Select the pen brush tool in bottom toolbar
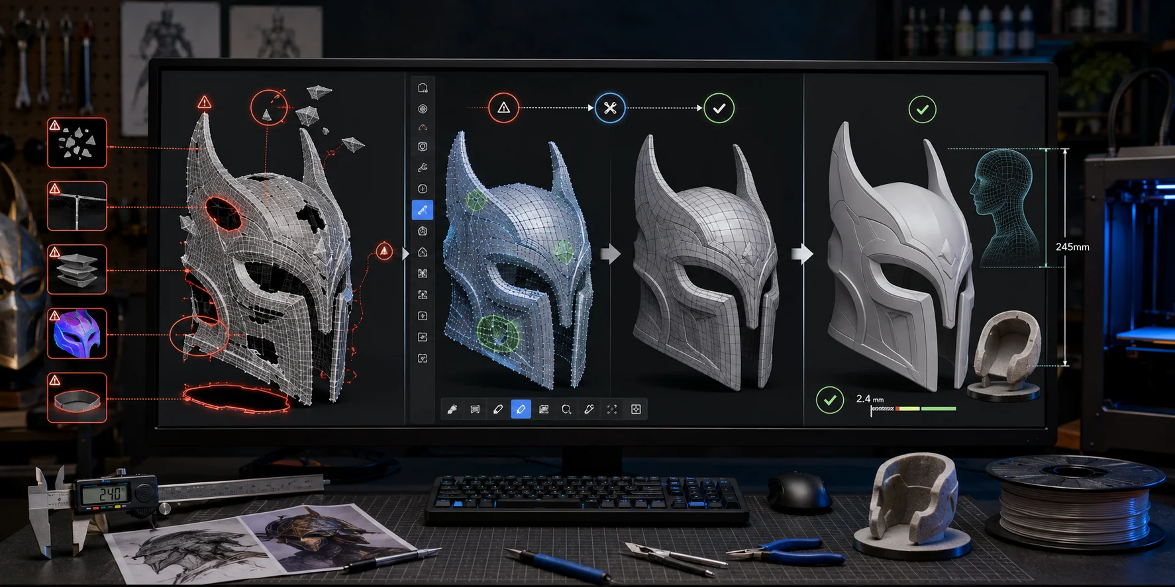 (x=452, y=409)
